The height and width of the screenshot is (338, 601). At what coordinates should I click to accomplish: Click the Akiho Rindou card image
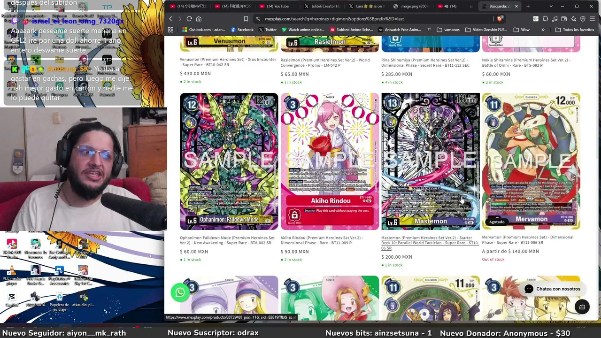(x=330, y=161)
